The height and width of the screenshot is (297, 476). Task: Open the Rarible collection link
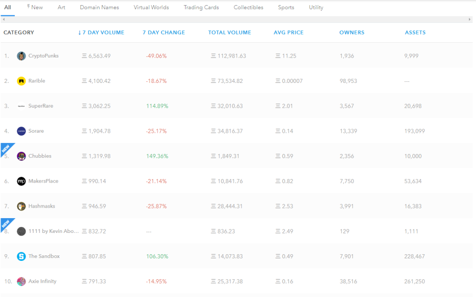(x=37, y=81)
